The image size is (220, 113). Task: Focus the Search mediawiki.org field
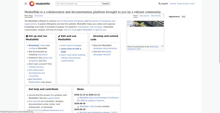(79, 4)
